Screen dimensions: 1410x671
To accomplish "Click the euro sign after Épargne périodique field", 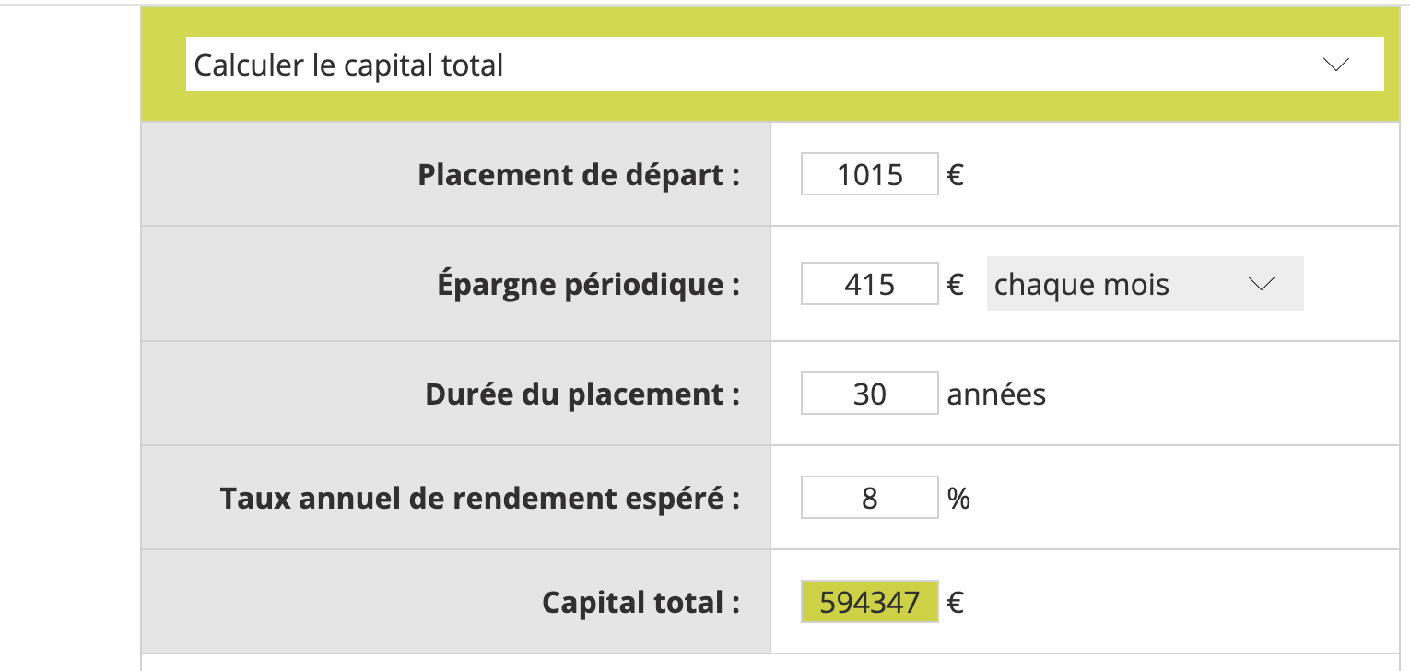I will tap(956, 284).
